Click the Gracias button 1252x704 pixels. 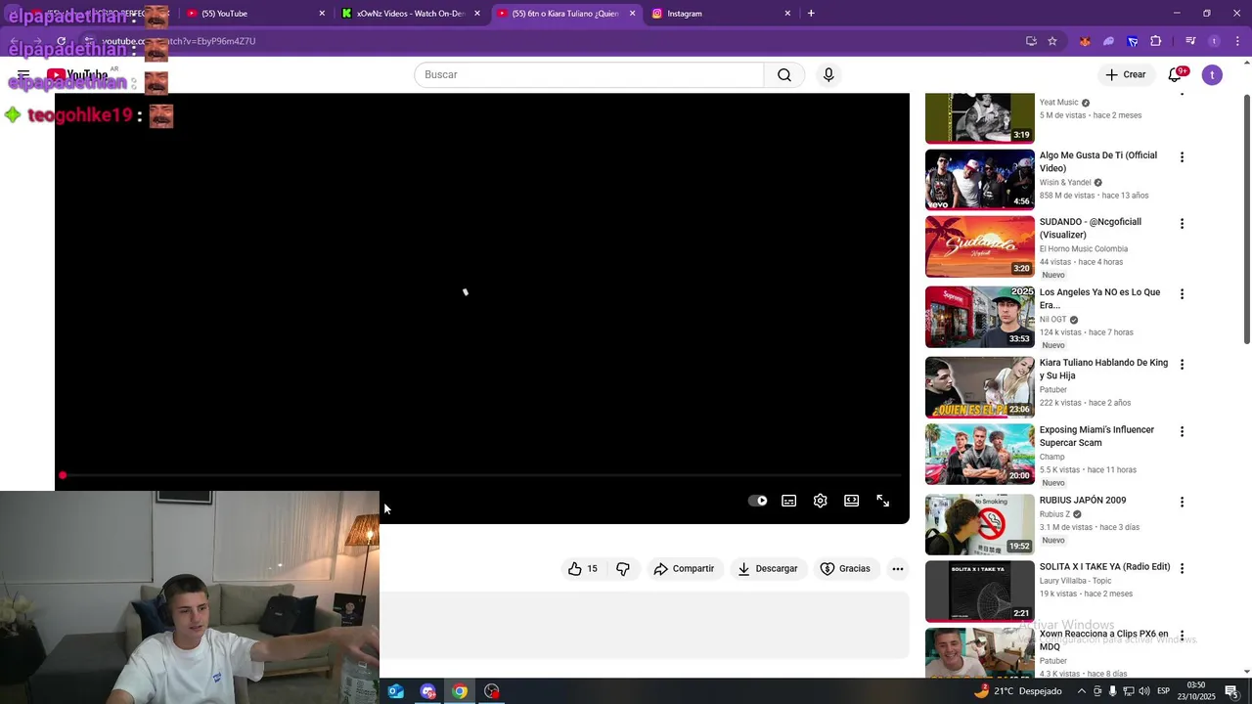coord(845,569)
